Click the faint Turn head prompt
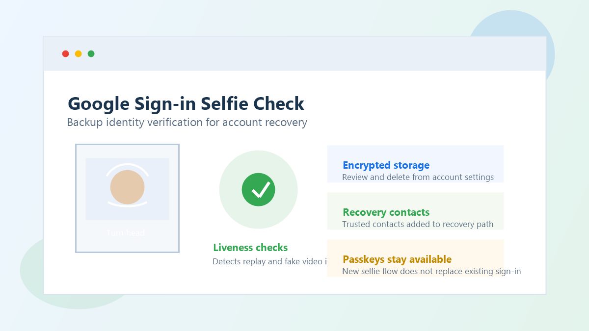The image size is (589, 331). (126, 233)
